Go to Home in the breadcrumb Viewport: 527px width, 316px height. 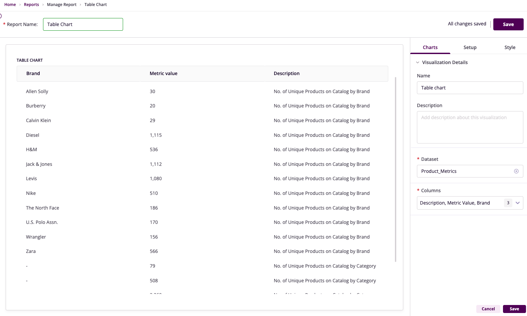click(10, 5)
